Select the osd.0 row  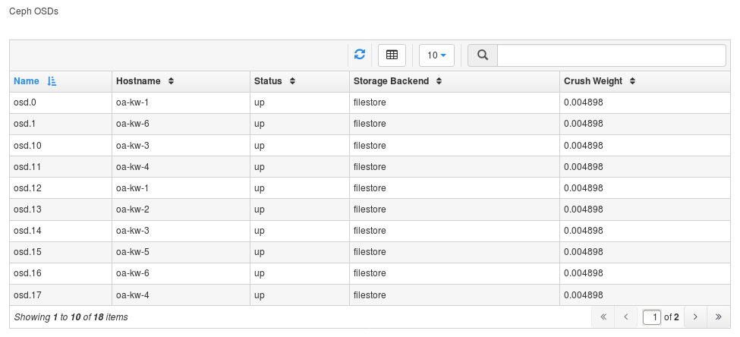(x=26, y=102)
